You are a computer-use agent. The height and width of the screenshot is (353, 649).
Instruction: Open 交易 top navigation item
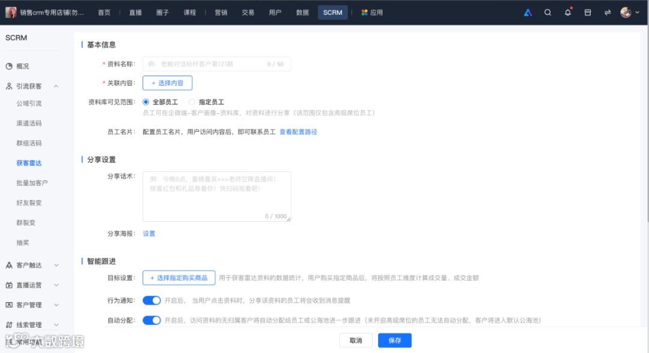pyautogui.click(x=248, y=13)
